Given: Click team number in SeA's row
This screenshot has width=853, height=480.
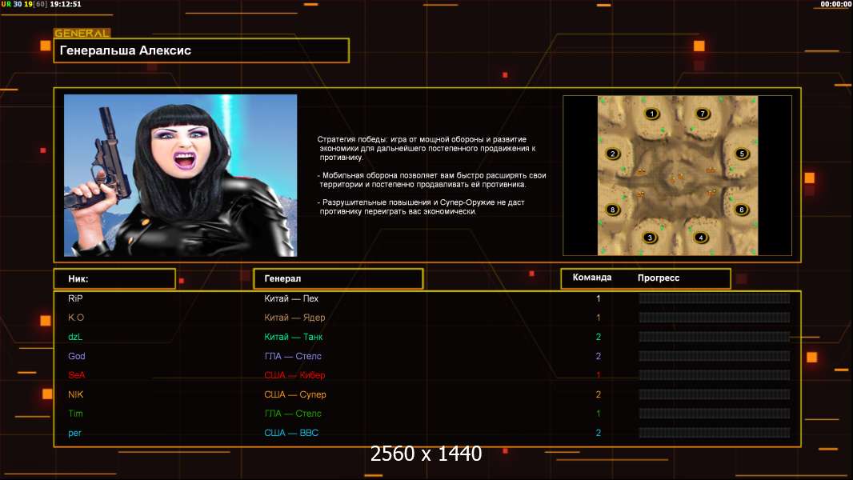Looking at the screenshot, I should tap(598, 375).
